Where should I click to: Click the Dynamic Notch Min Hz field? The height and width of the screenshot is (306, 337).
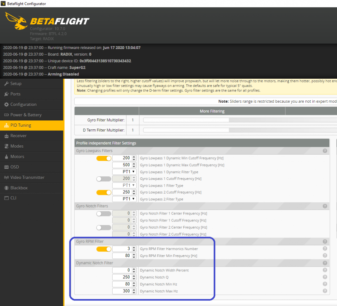pyautogui.click(x=124, y=284)
